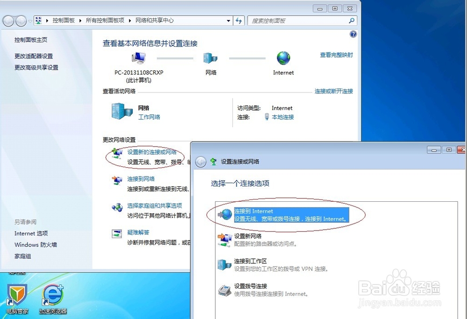
Task: Click the 设置拨号连接 dial-up icon
Action: click(x=225, y=291)
